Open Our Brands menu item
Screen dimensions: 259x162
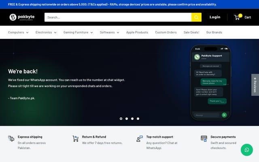(214, 32)
